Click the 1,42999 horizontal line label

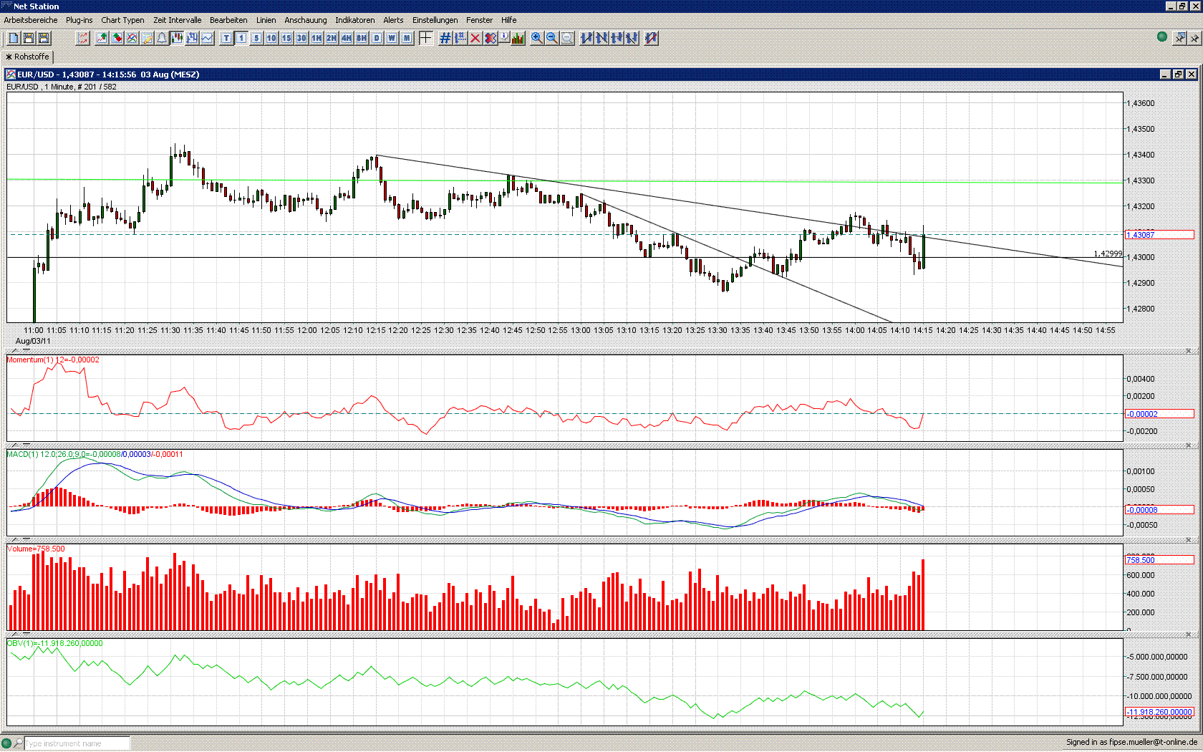point(1108,254)
